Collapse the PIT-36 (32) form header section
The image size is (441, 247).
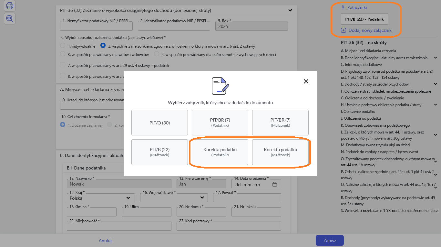pos(290,10)
